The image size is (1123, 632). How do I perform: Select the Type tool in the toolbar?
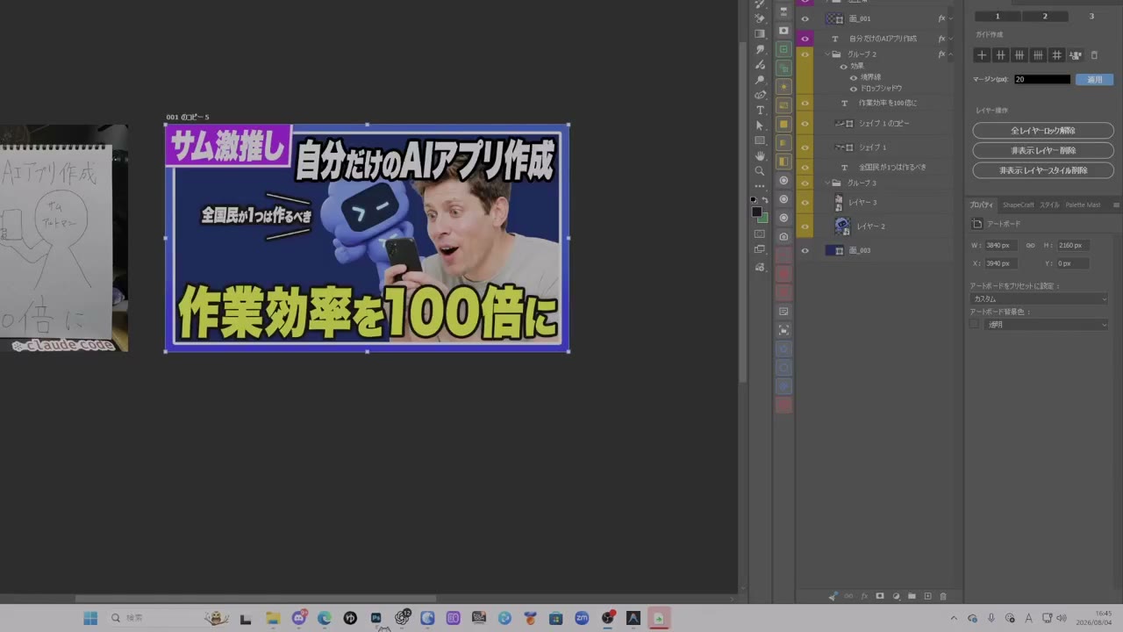[760, 111]
